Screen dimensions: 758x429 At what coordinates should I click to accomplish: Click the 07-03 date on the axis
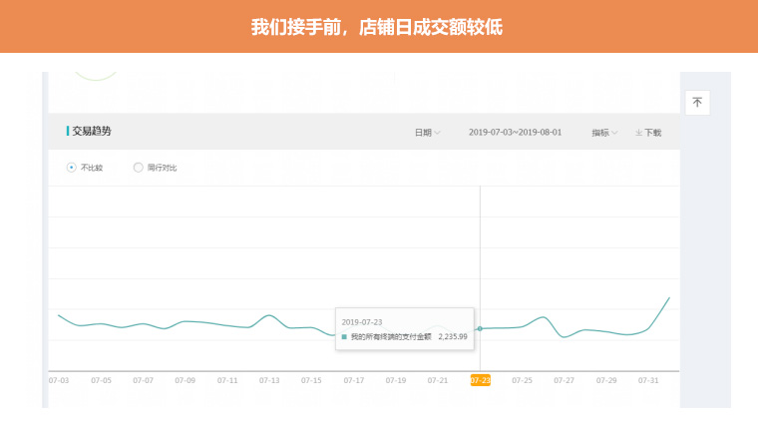click(x=59, y=380)
